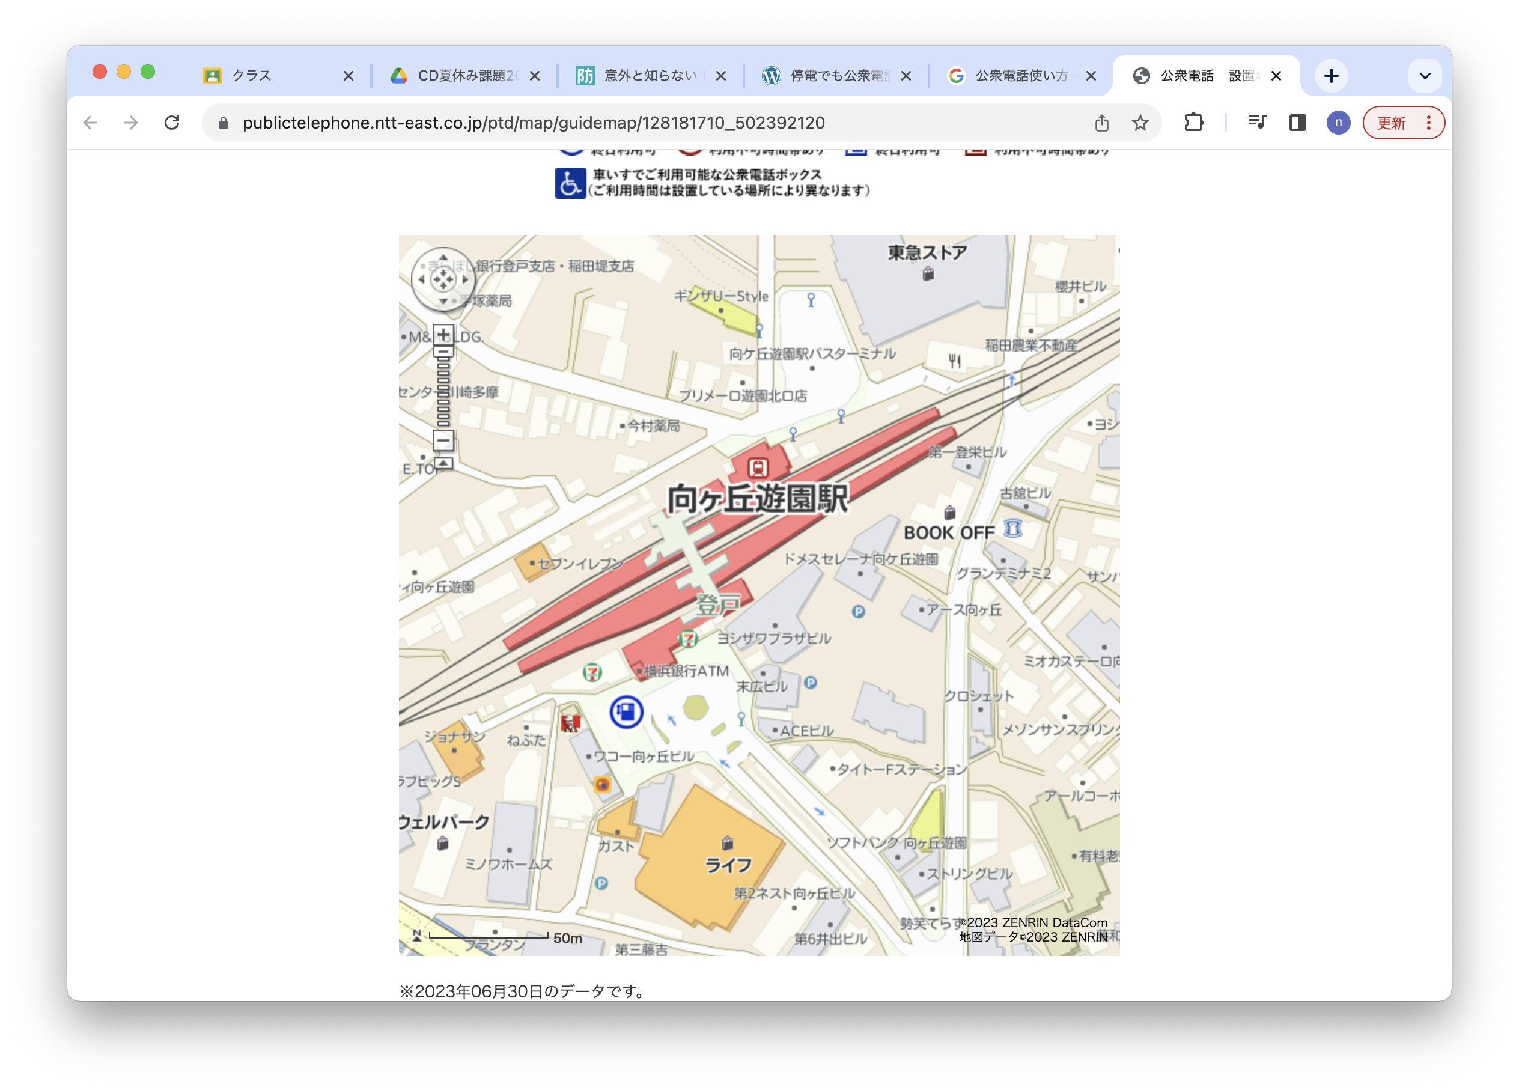Expand the tab search dropdown chevron
This screenshot has width=1519, height=1090.
coord(1425,76)
